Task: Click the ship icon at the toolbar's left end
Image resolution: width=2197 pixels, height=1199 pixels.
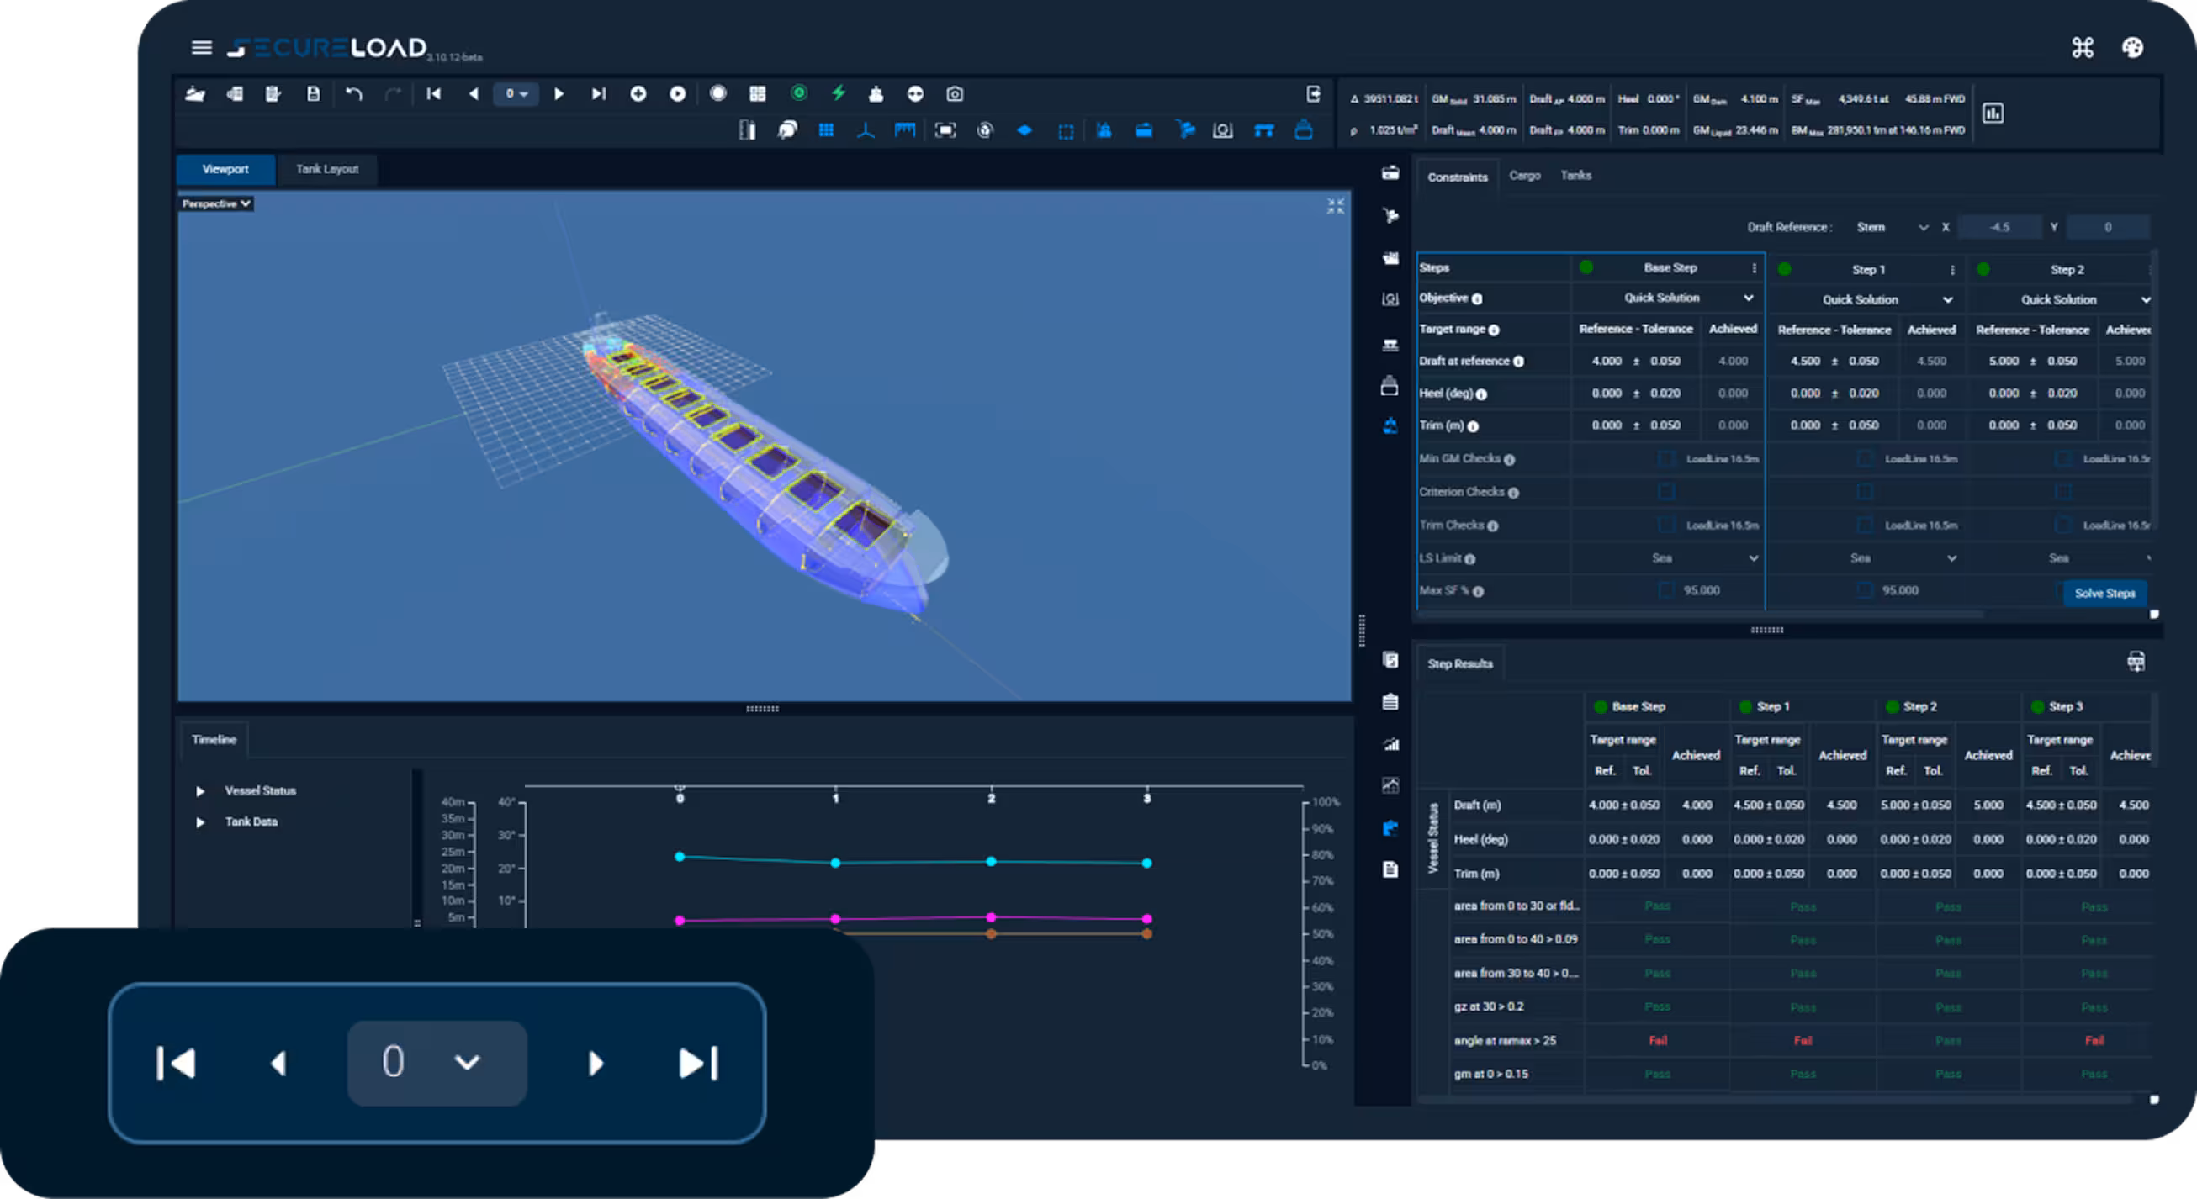Action: (195, 94)
